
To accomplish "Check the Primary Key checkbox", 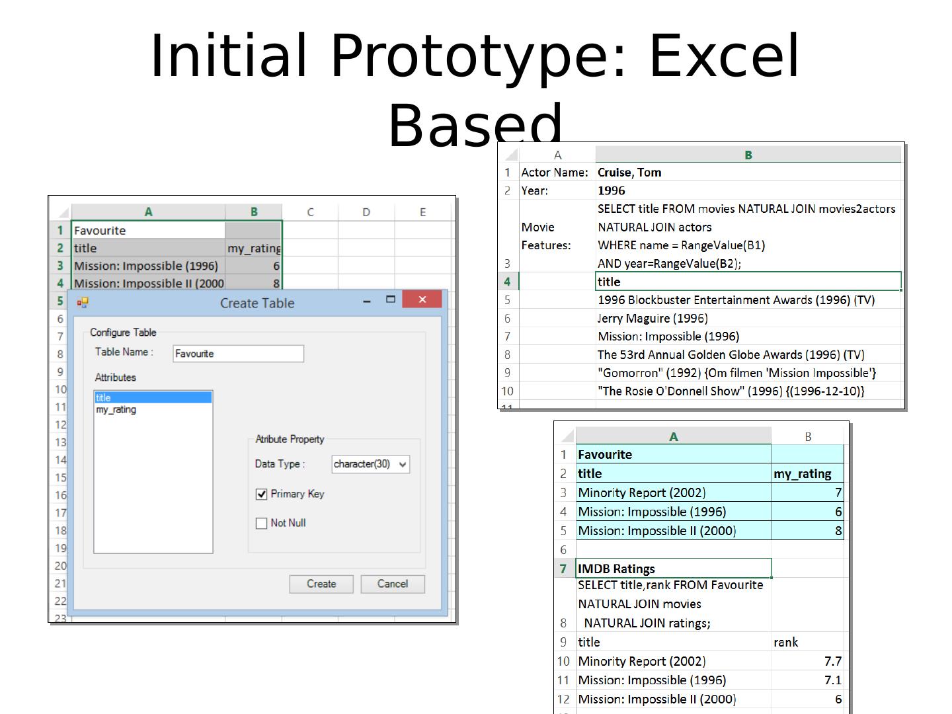I will pos(262,495).
